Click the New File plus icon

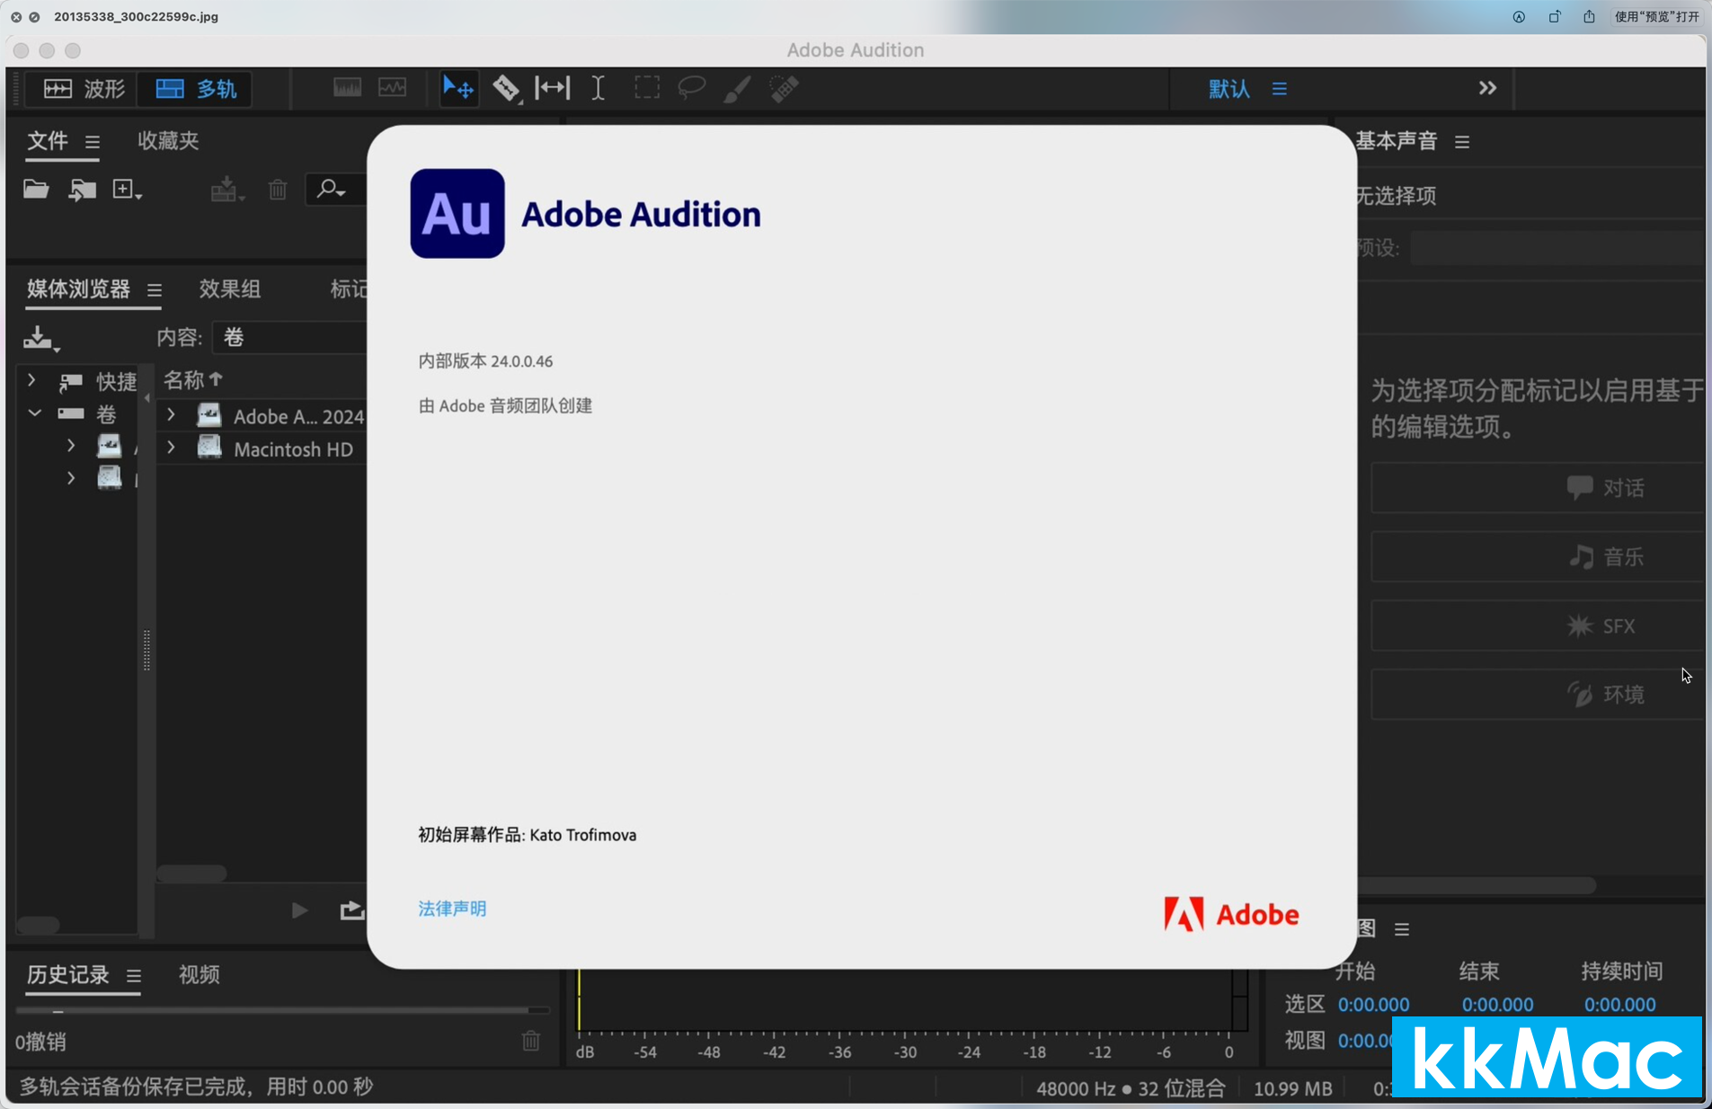(x=127, y=189)
